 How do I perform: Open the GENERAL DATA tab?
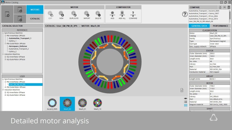[x=199, y=26]
